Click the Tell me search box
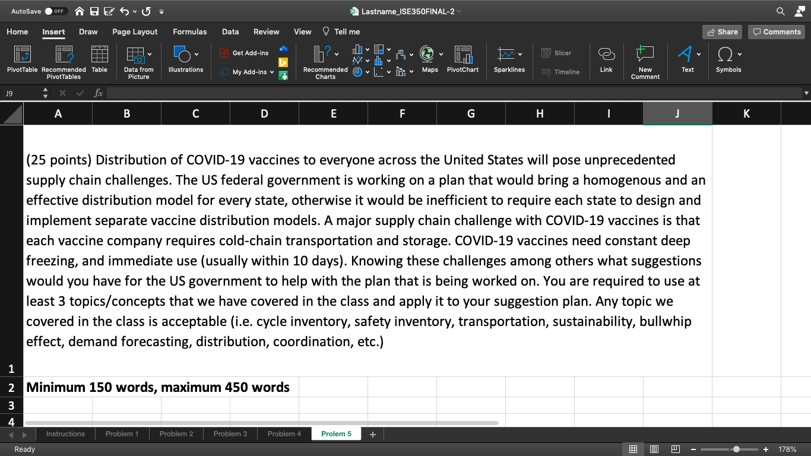 [x=341, y=31]
